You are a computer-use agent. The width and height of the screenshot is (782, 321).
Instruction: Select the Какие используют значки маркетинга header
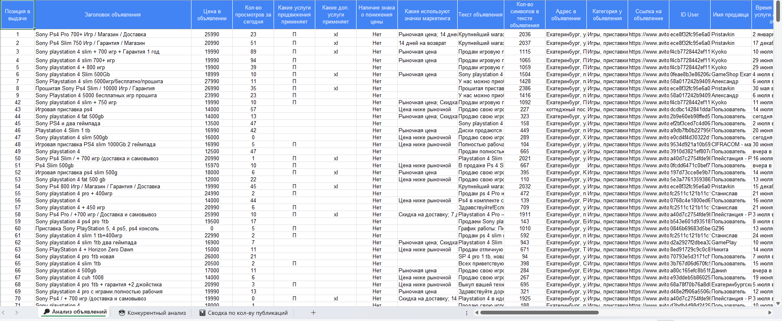(x=427, y=15)
